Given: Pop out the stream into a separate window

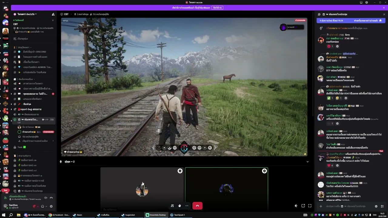Looking at the screenshot, I should pos(303,206).
